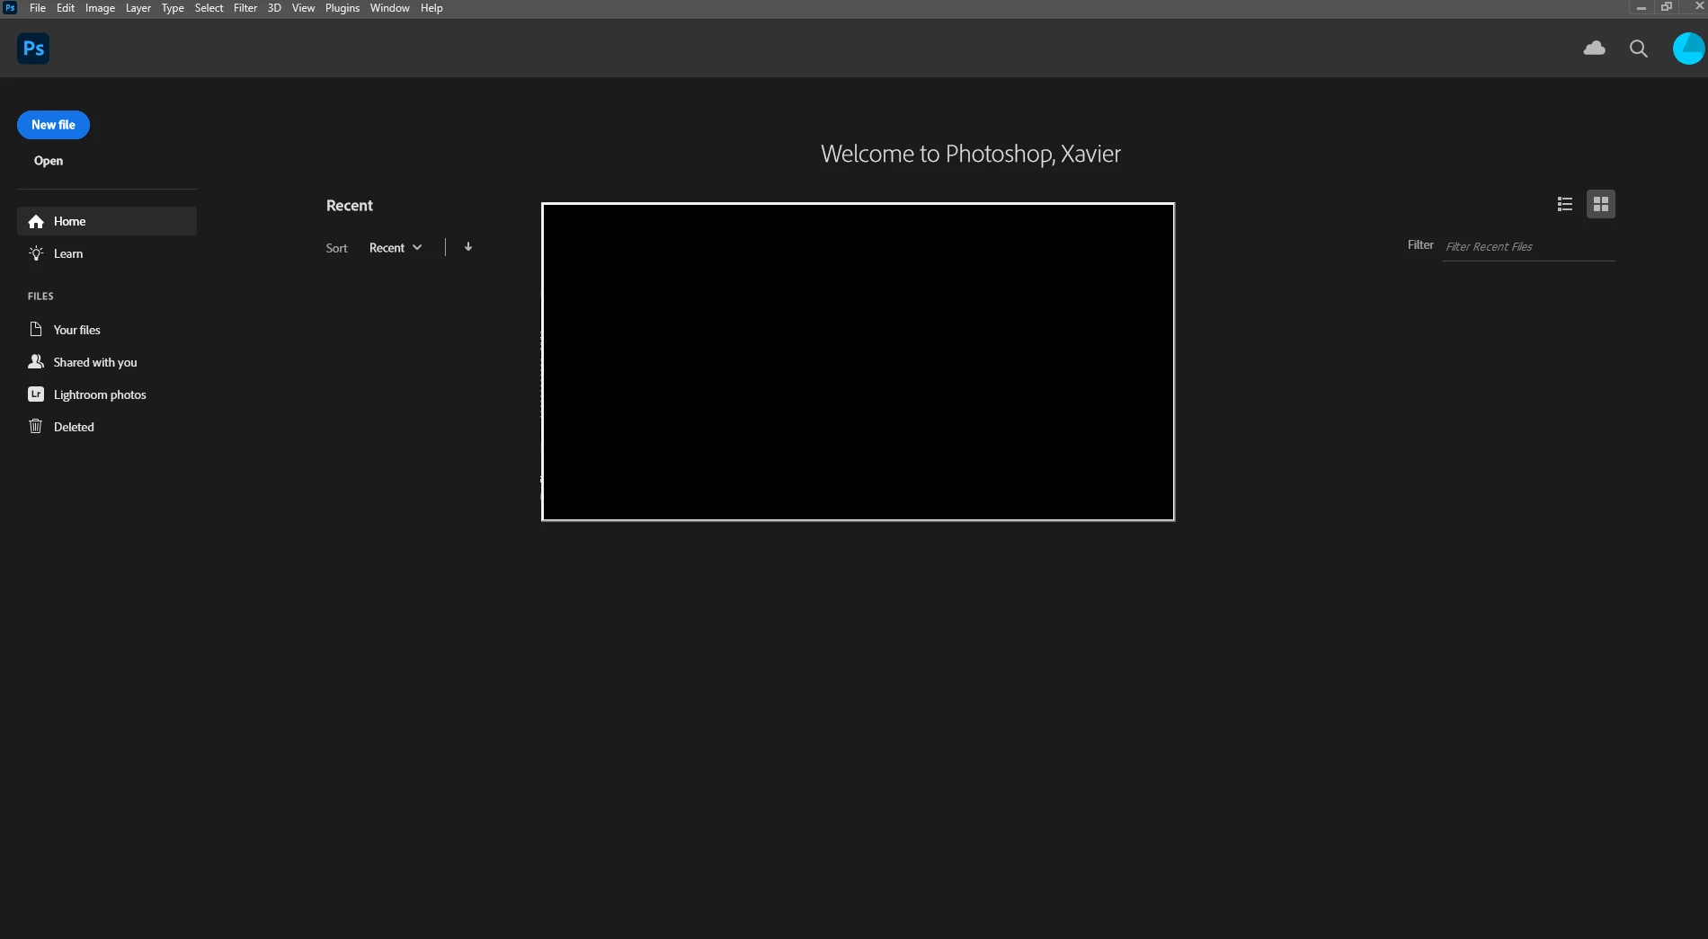Open the user profile avatar
The height and width of the screenshot is (939, 1708).
pyautogui.click(x=1688, y=49)
